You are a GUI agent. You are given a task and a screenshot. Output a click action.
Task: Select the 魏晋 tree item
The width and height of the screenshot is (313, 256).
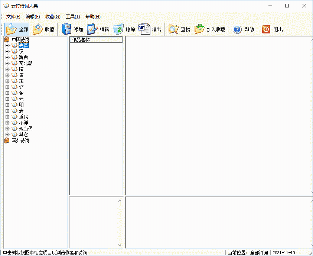click(23, 57)
